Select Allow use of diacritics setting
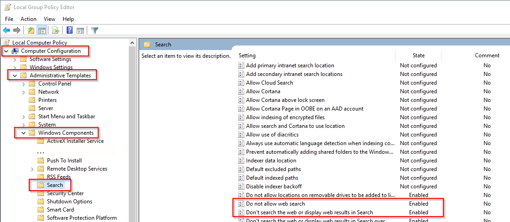 (272, 135)
